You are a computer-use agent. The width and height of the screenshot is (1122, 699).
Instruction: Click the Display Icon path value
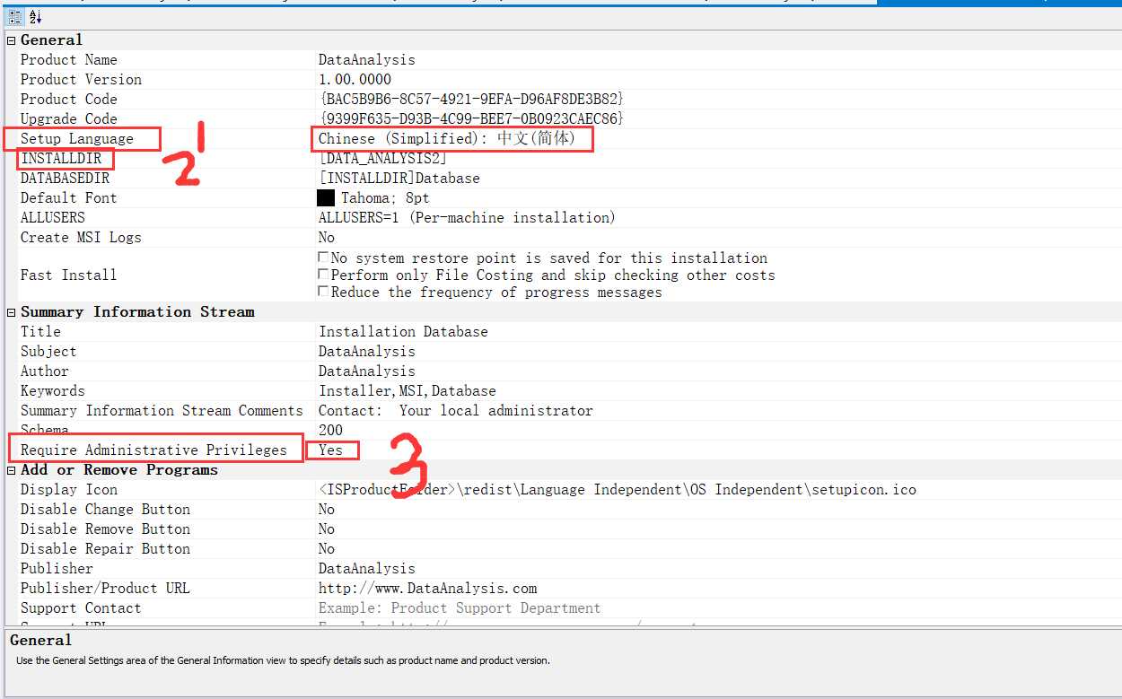pyautogui.click(x=618, y=490)
